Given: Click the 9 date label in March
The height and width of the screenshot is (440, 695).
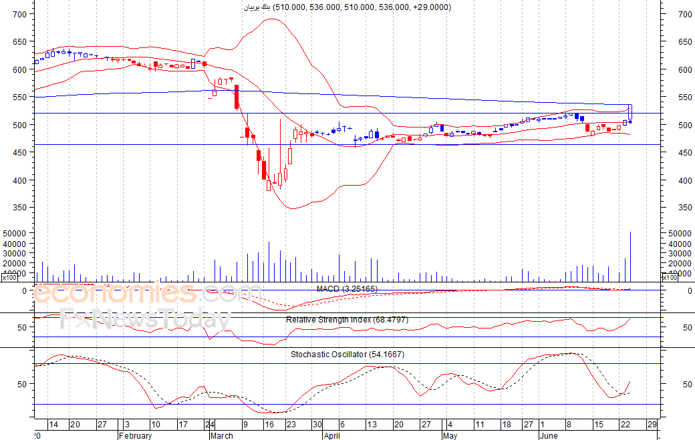Looking at the screenshot, I should pyautogui.click(x=245, y=425).
